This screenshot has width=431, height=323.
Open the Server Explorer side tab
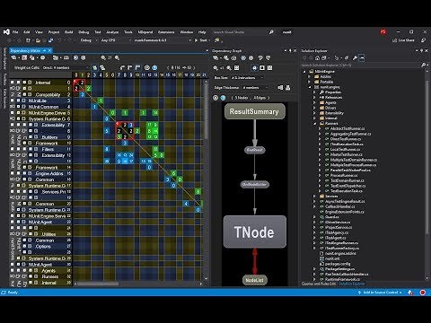coord(4,58)
